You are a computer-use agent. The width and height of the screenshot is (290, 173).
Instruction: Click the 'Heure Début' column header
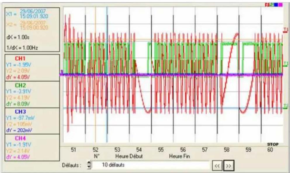pos(129,156)
